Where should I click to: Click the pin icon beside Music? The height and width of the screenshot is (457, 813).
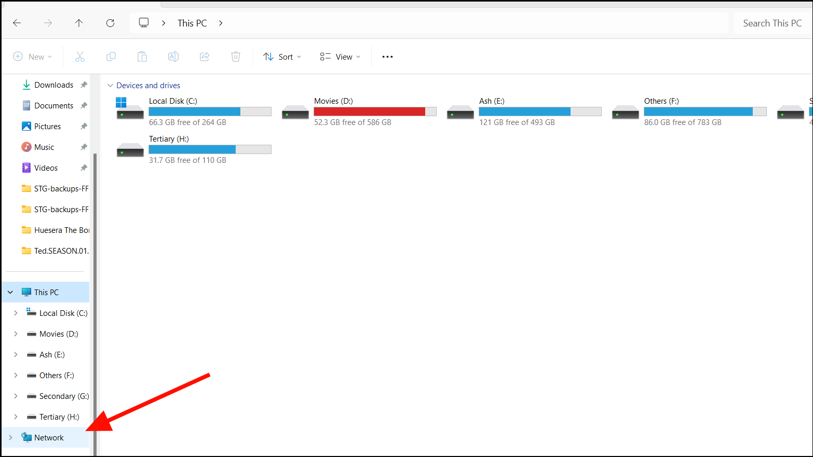[x=84, y=147]
